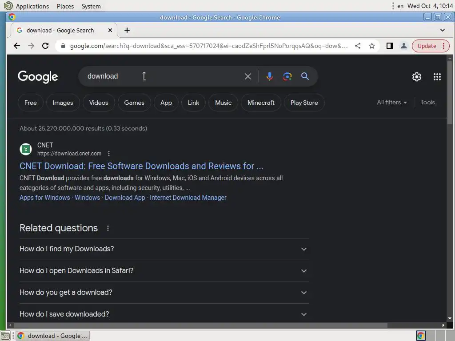Screen dimensions: 455x341
Task: Open Google quick settings gear
Action: coord(417,76)
